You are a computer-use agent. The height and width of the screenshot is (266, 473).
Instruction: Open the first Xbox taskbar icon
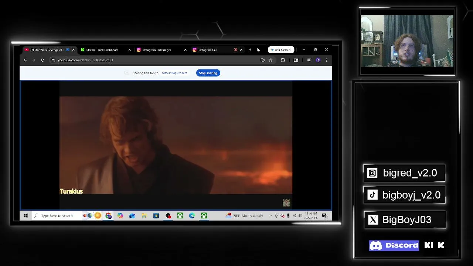(x=180, y=216)
